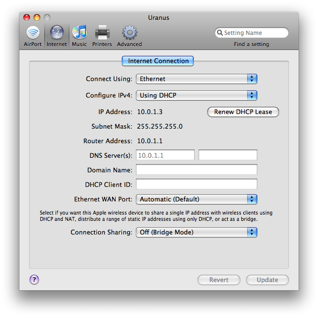Select the Internet Connection tab
The height and width of the screenshot is (317, 318).
pyautogui.click(x=158, y=61)
